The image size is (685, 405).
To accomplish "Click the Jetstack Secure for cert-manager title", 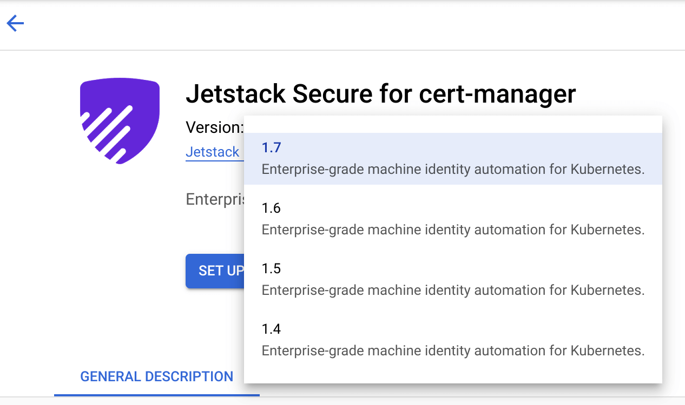I will (381, 94).
